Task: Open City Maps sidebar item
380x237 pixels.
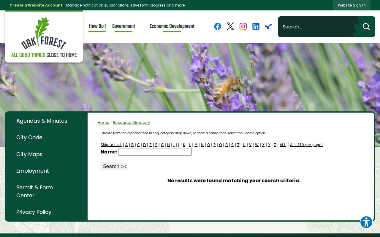Action: click(x=29, y=154)
